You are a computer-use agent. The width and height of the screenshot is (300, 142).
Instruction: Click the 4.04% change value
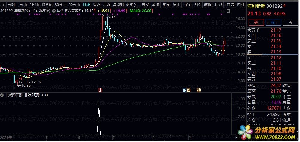[x=280, y=14]
